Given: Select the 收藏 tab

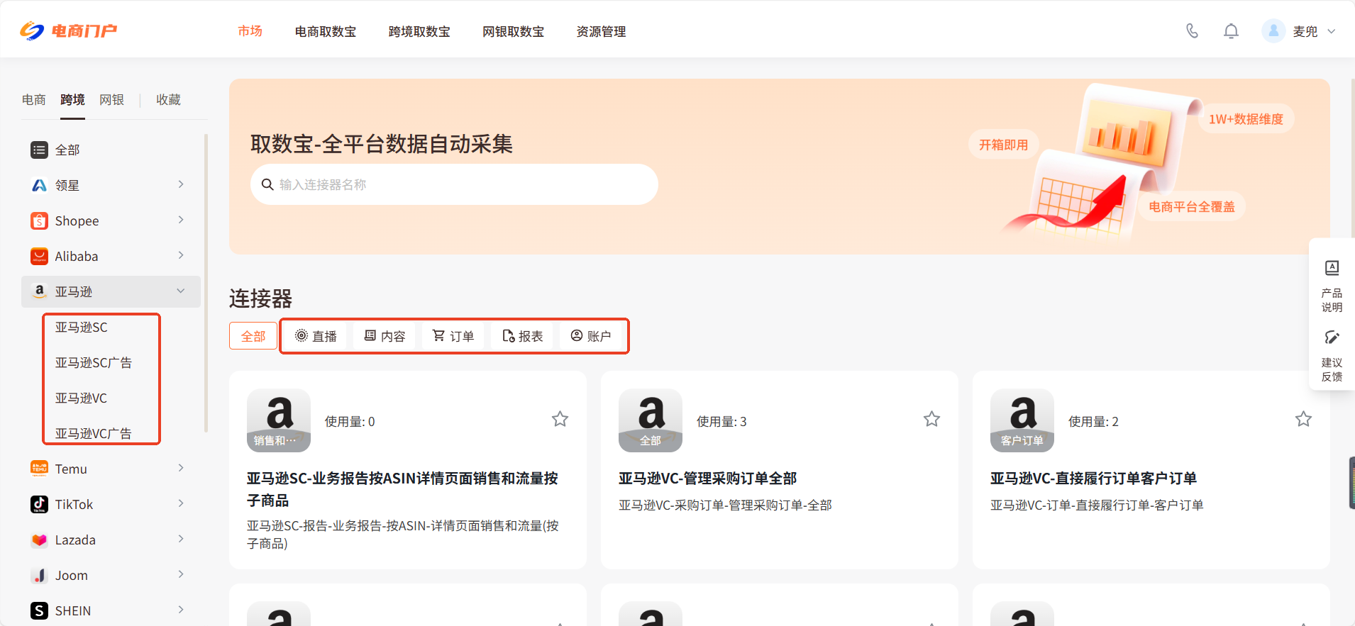Looking at the screenshot, I should tap(168, 100).
